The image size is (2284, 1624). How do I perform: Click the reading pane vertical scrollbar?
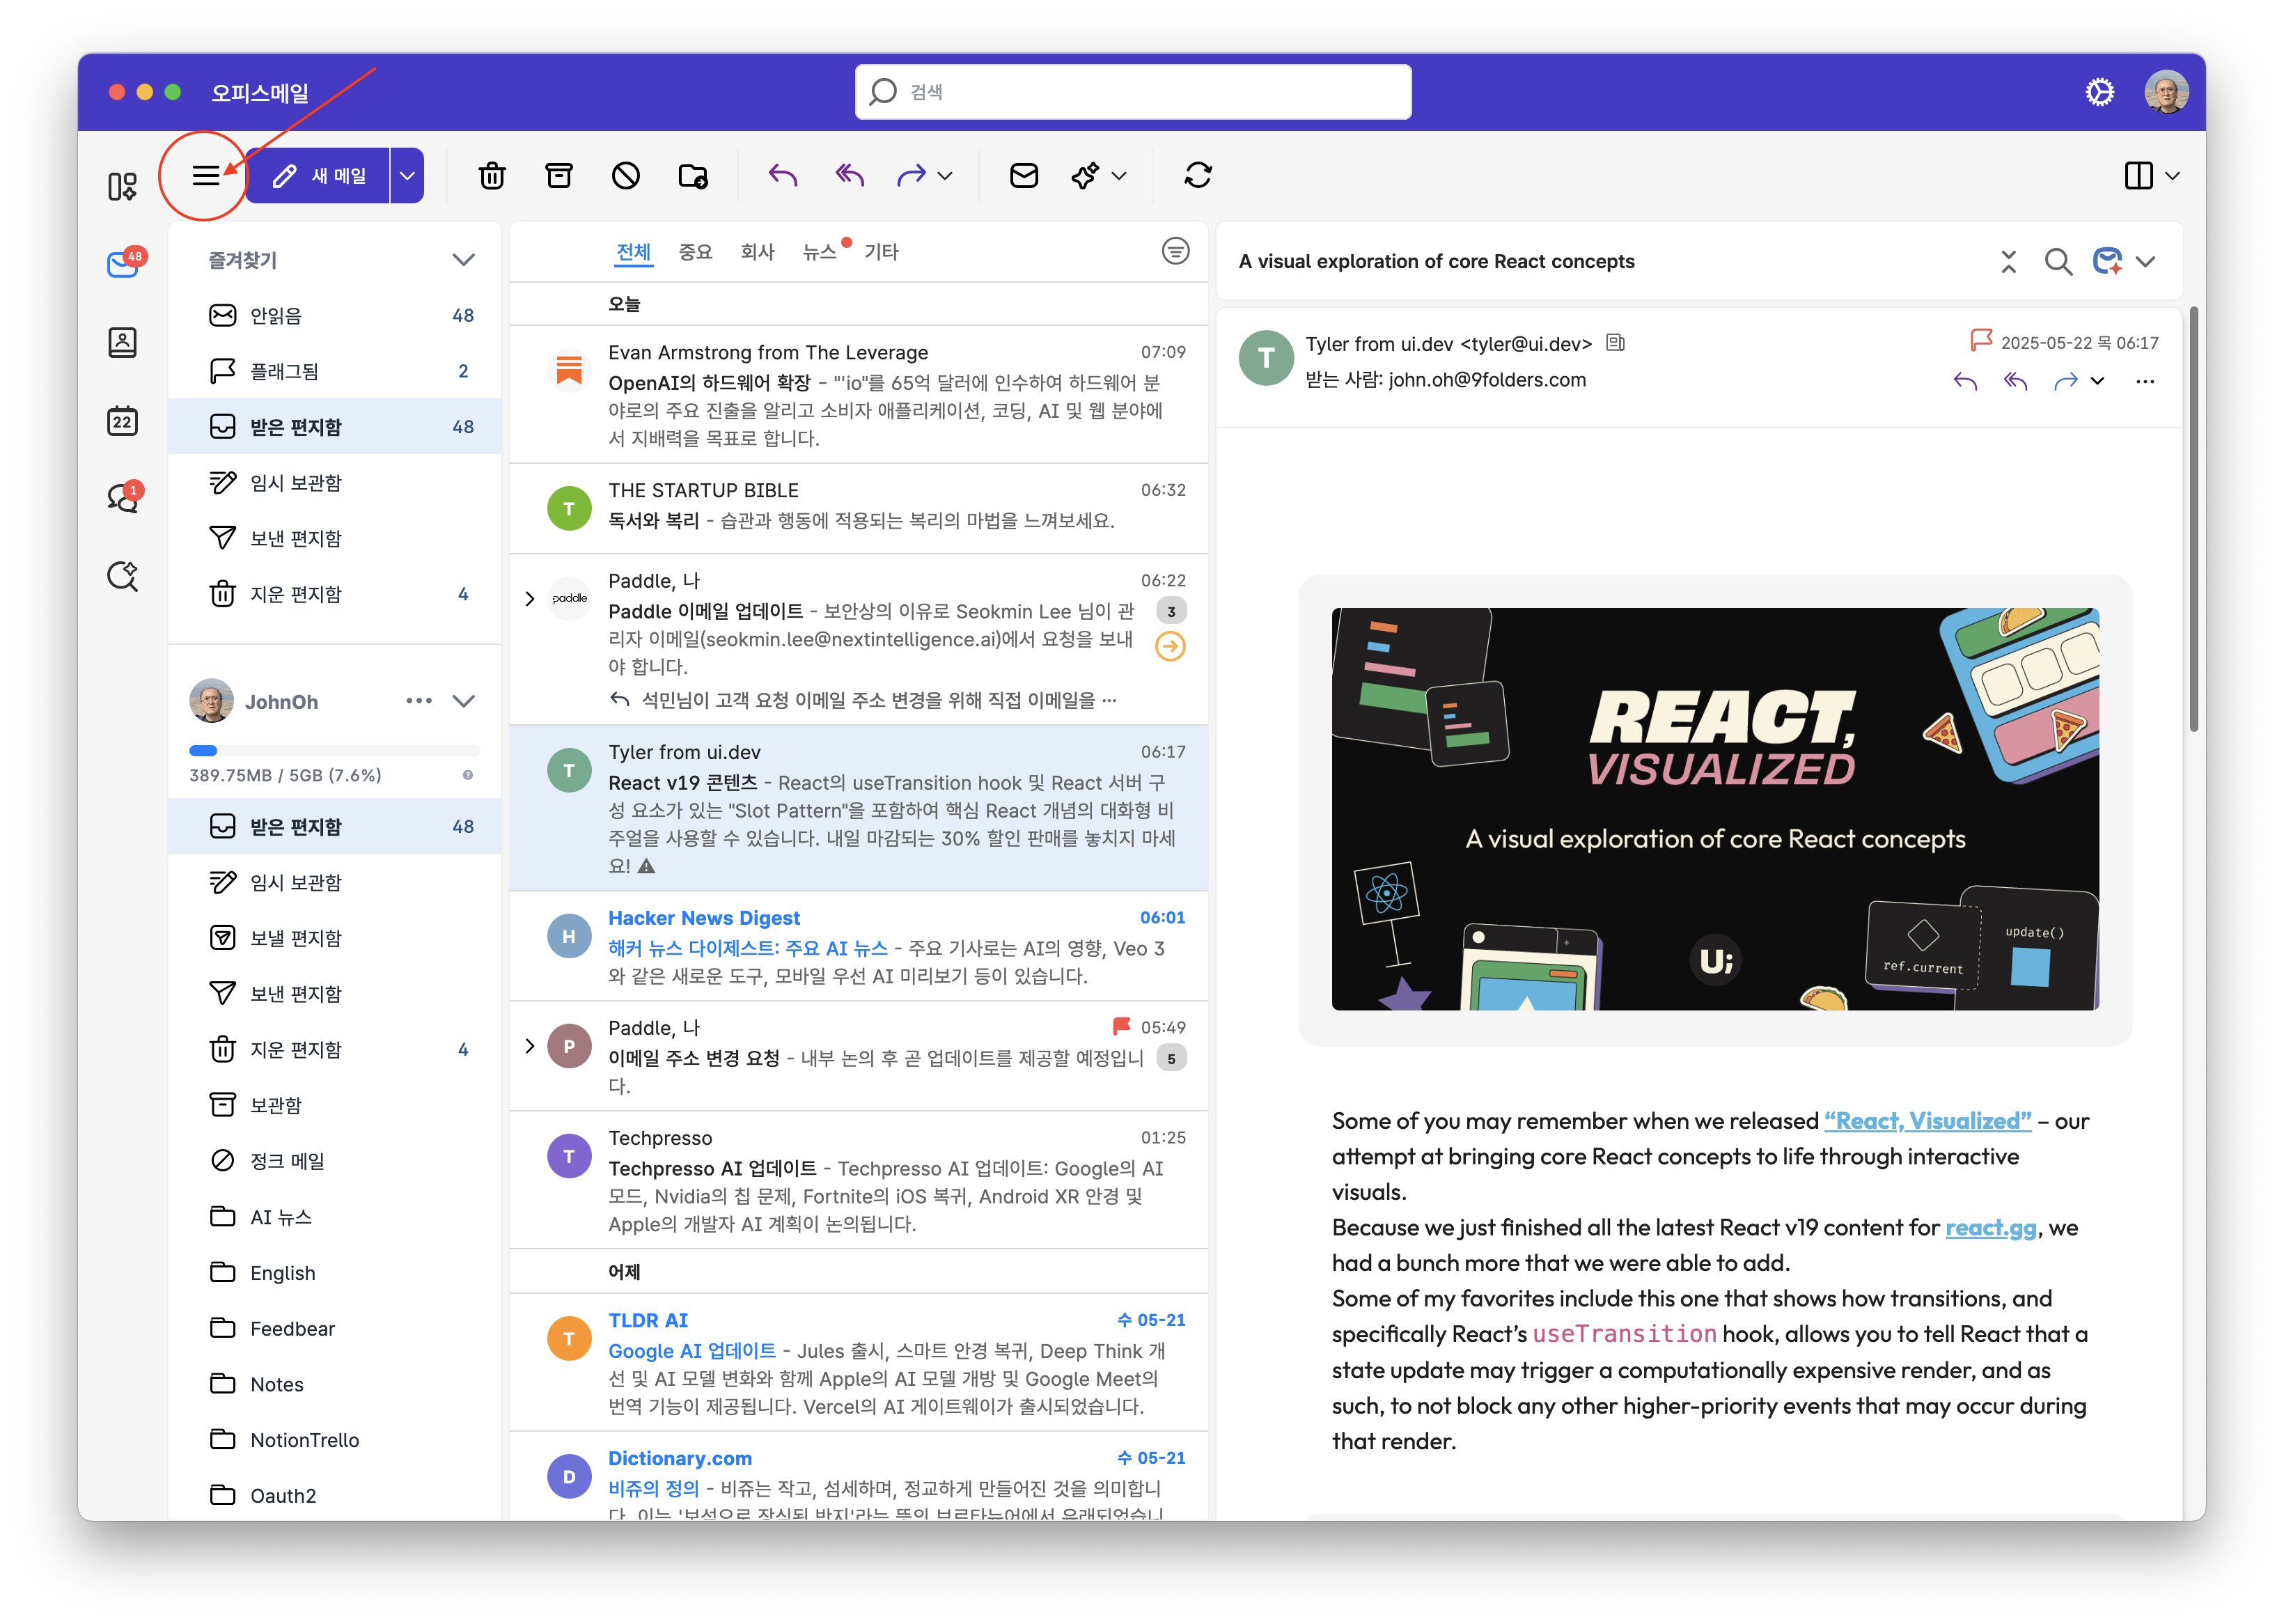coord(2193,520)
